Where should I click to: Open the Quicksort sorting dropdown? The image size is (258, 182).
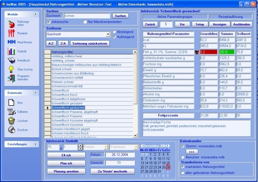pyautogui.click(x=108, y=34)
